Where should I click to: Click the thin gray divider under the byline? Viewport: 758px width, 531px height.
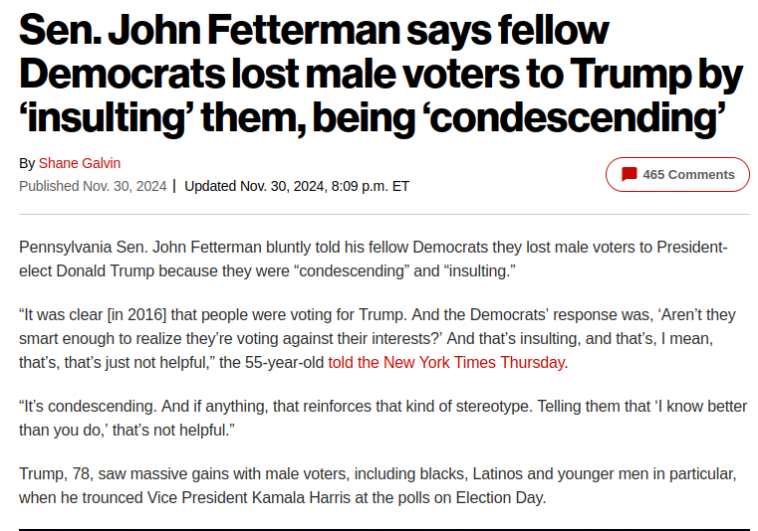pyautogui.click(x=384, y=214)
